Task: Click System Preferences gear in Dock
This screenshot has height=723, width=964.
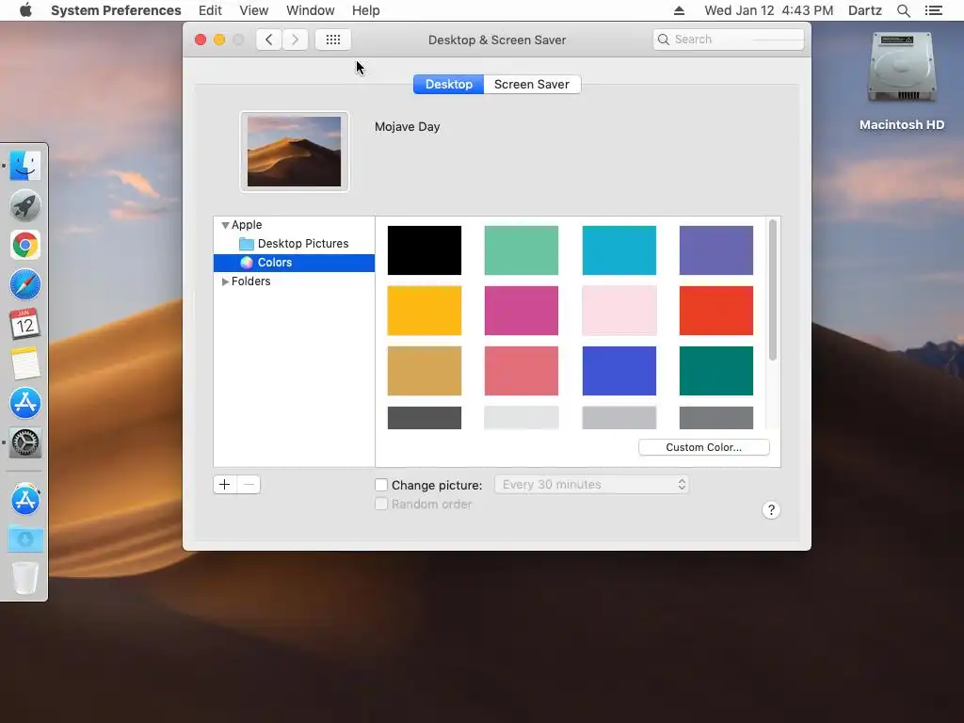Action: coord(25,442)
